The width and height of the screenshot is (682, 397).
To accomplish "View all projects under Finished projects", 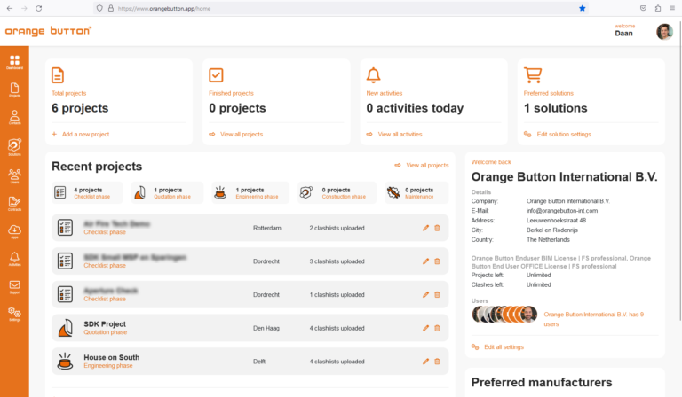I will pos(235,134).
